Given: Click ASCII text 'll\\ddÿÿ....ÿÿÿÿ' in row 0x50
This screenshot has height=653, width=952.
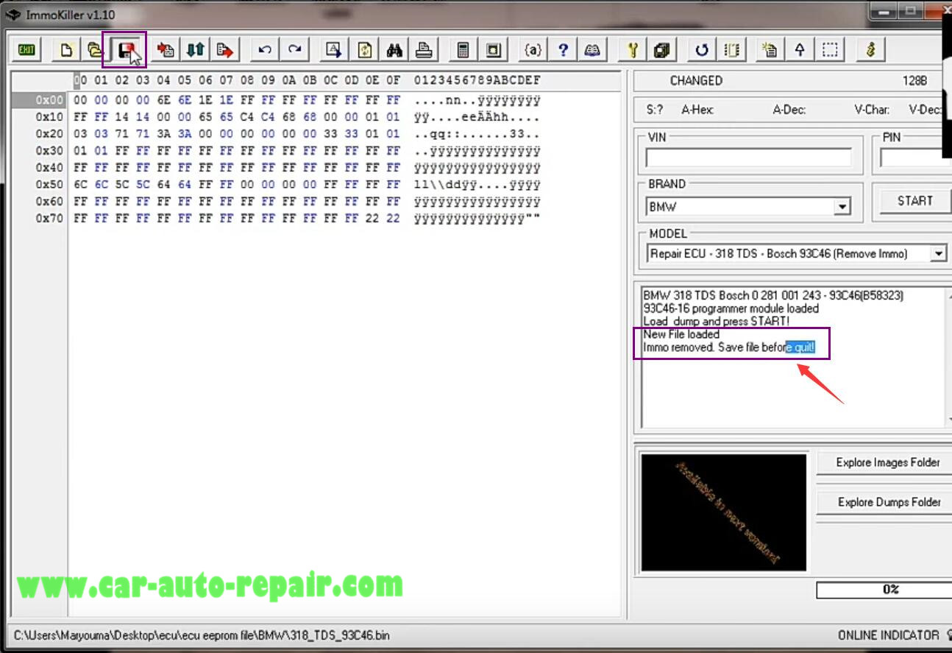Looking at the screenshot, I should [477, 185].
